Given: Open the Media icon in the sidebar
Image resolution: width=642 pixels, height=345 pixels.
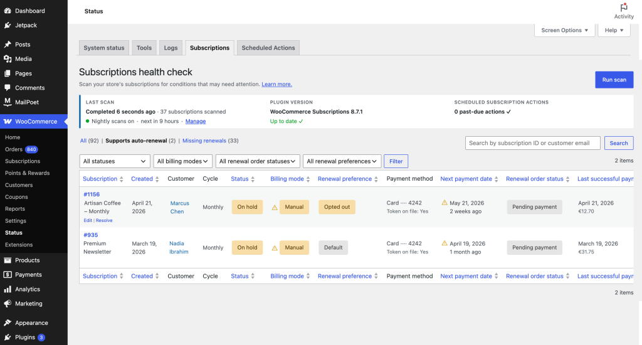Looking at the screenshot, I should pyautogui.click(x=8, y=58).
